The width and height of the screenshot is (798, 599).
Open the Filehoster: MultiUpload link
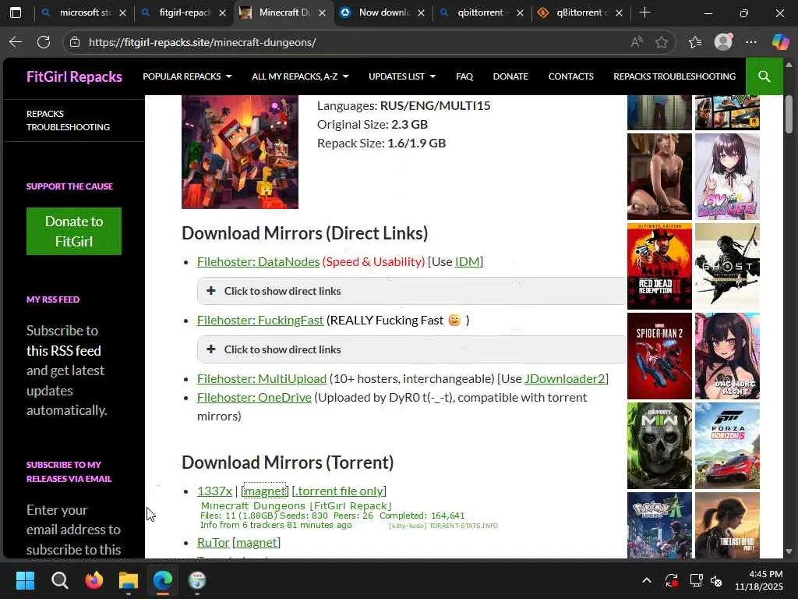click(x=262, y=379)
